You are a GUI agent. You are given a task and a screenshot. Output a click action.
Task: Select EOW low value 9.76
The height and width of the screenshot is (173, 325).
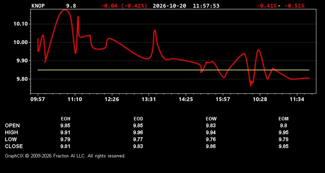click(211, 139)
